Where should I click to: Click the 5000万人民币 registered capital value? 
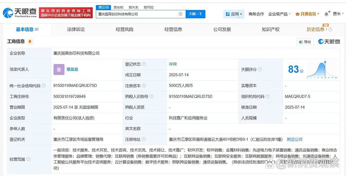181,86
